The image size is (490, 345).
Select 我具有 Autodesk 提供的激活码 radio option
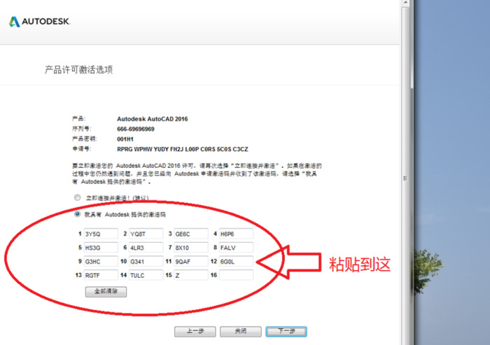pyautogui.click(x=77, y=214)
